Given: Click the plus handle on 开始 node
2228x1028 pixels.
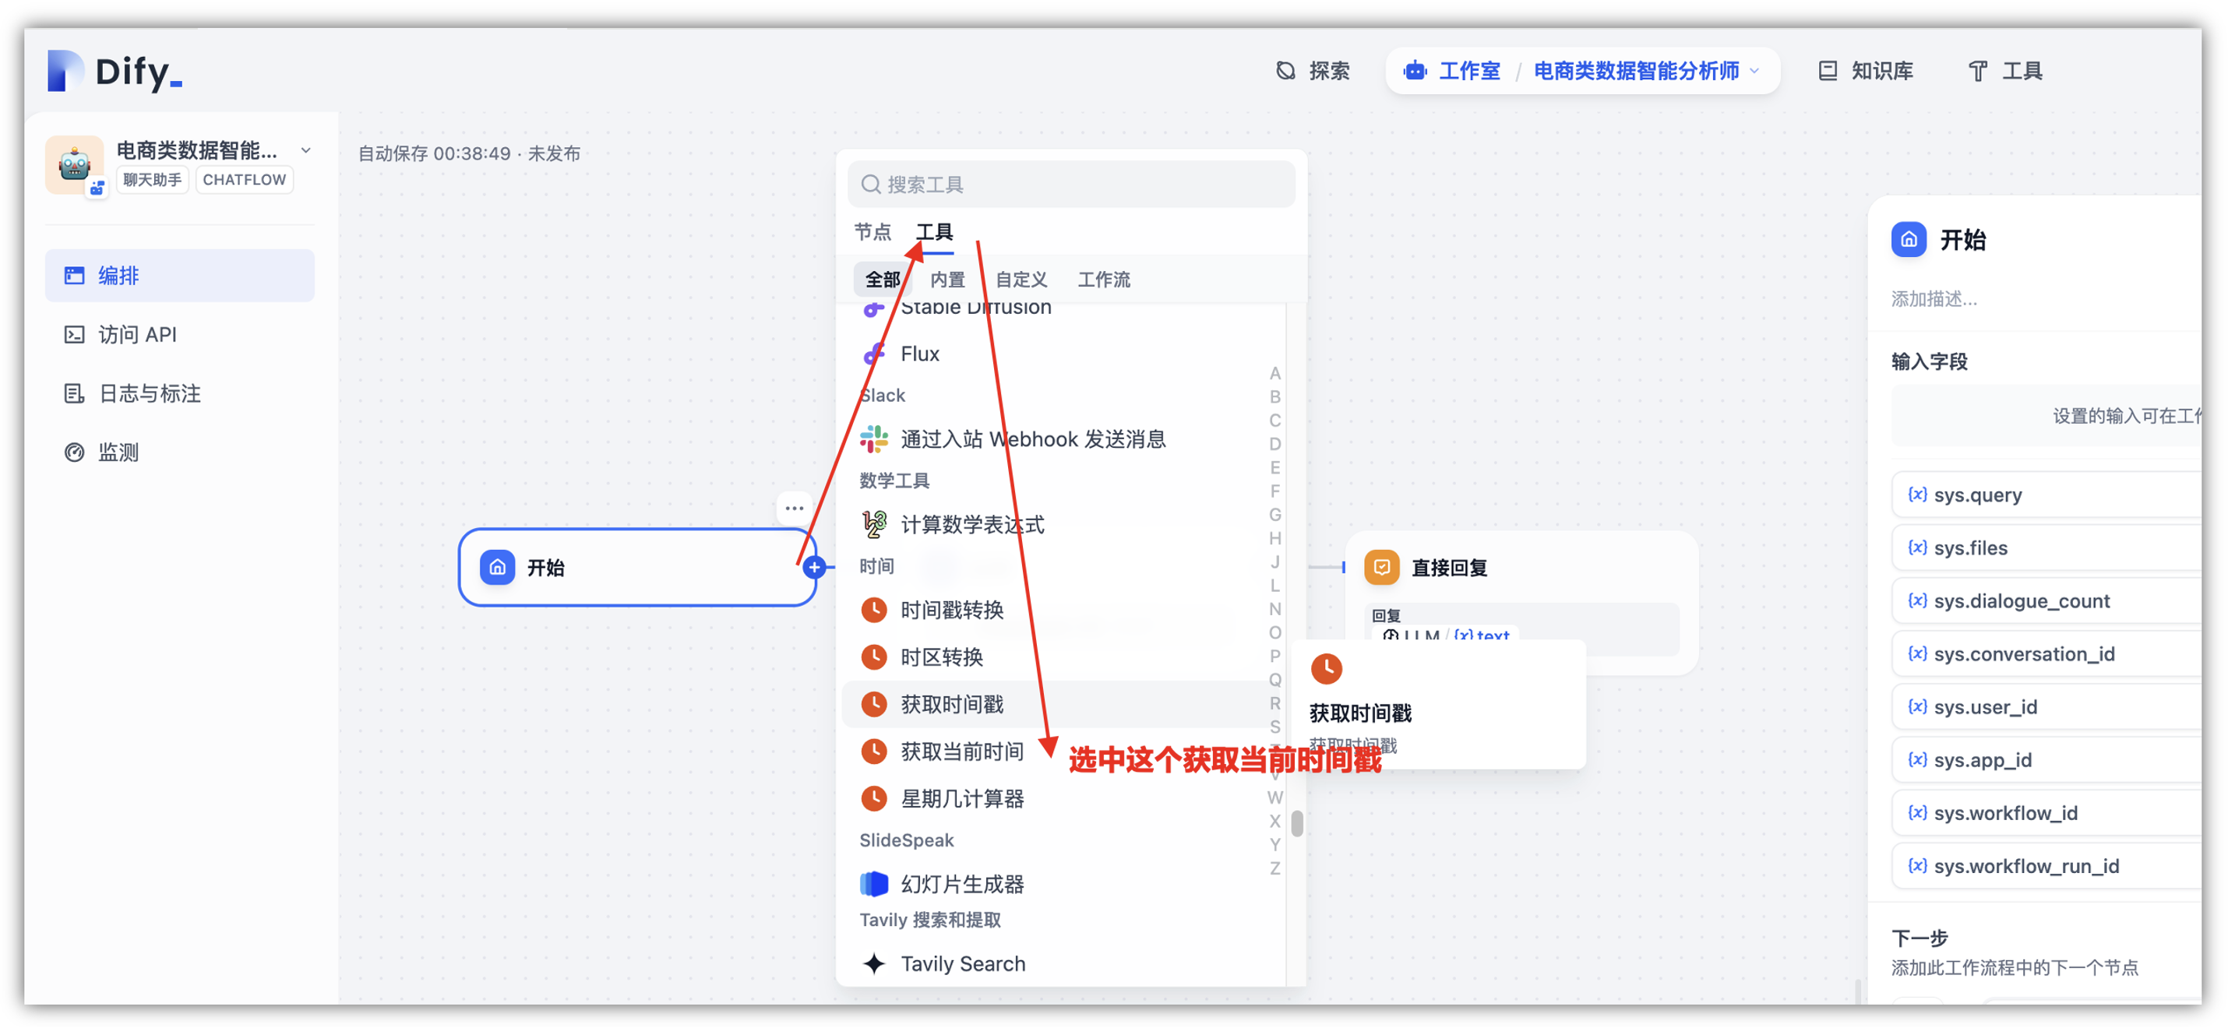Looking at the screenshot, I should point(813,567).
